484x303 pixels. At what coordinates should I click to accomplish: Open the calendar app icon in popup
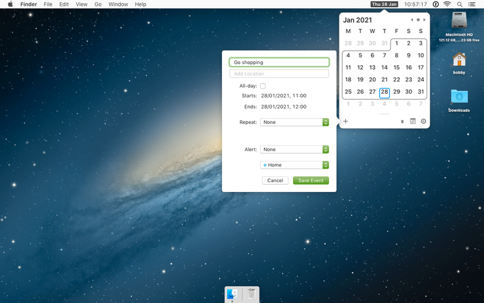pyautogui.click(x=413, y=121)
